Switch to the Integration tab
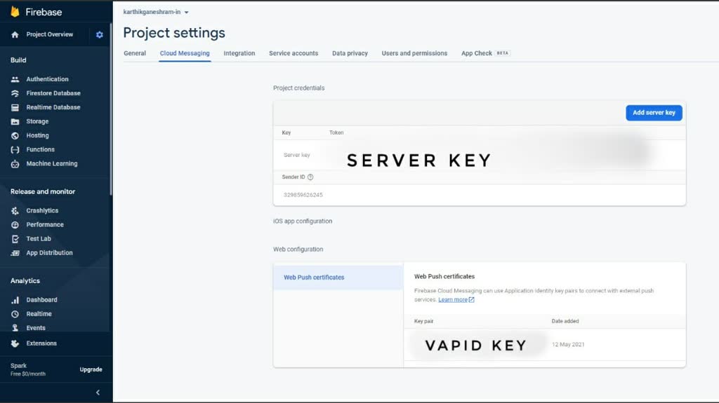 (x=239, y=53)
